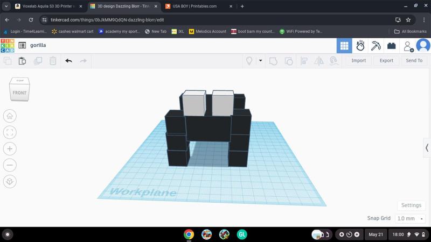
Task: Undo the last action
Action: click(x=69, y=61)
